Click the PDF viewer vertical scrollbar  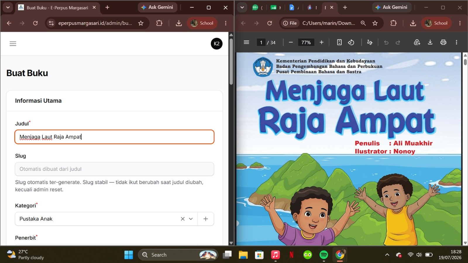[465, 62]
